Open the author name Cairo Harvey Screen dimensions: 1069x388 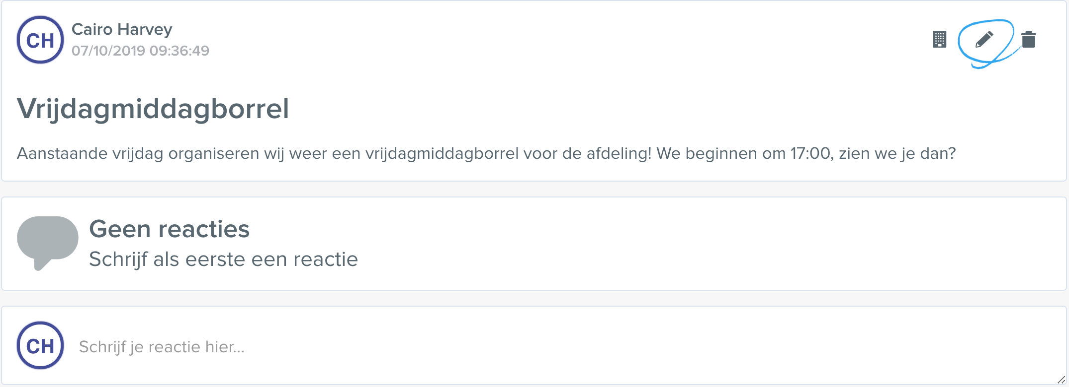pyautogui.click(x=122, y=29)
